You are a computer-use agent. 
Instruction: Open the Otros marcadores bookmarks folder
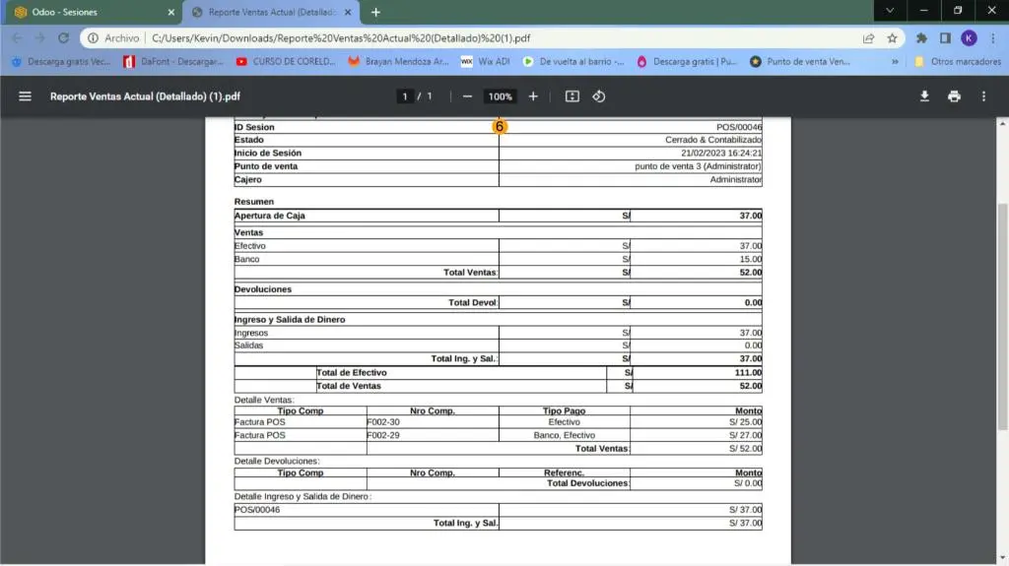click(956, 61)
